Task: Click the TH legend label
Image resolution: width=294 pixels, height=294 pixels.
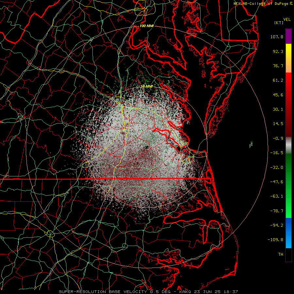Action: tap(281, 254)
